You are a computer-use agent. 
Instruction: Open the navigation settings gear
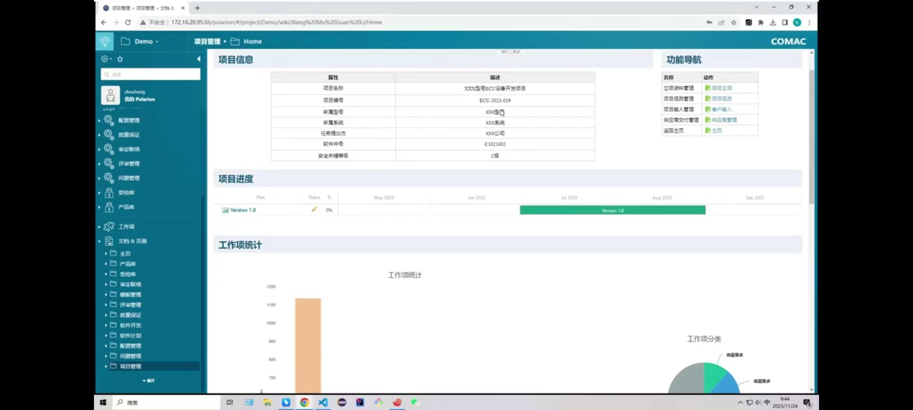pyautogui.click(x=104, y=59)
